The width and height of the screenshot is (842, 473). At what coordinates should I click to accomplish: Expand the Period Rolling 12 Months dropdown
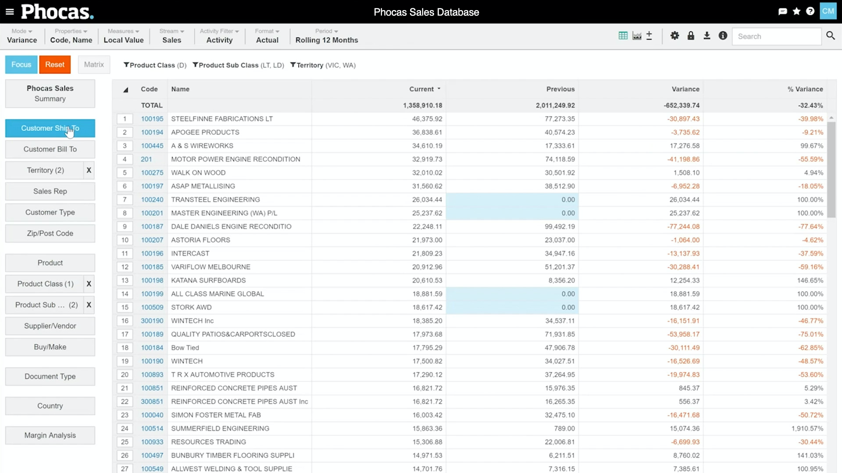[326, 36]
